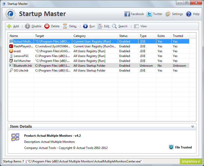Click the blue Run play icon
Viewport: 204px width, 166px height.
pos(85,26)
